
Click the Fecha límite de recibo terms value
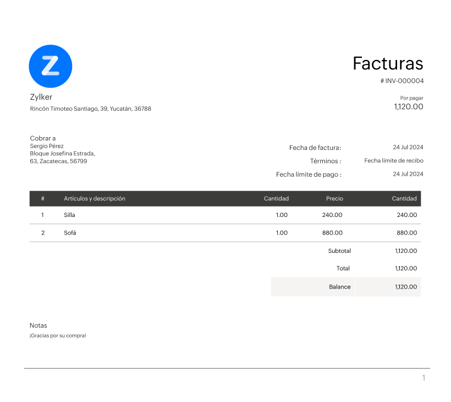(x=394, y=161)
